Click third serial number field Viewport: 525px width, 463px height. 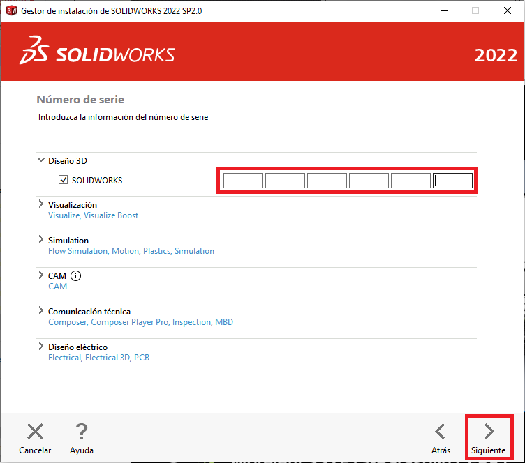(327, 181)
